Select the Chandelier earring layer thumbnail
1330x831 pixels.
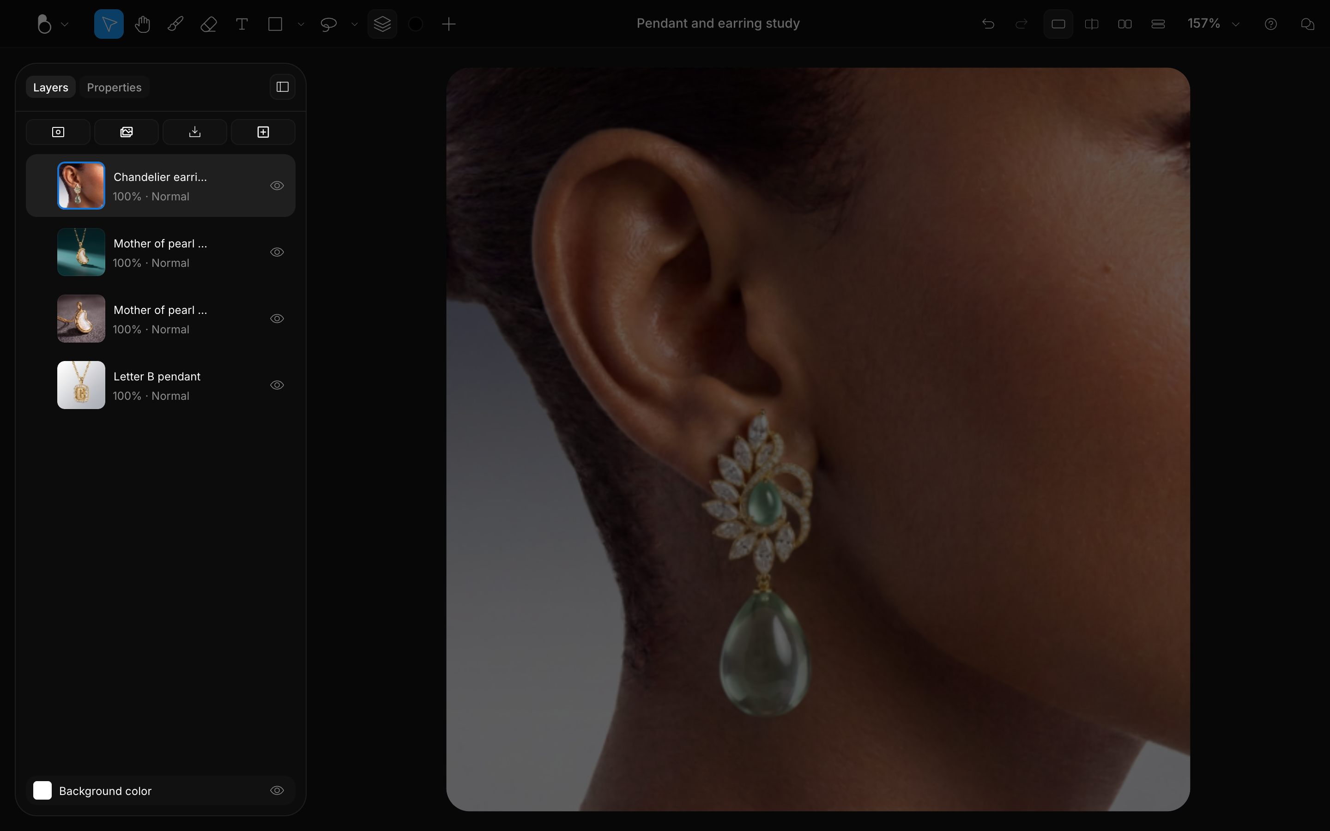81,186
